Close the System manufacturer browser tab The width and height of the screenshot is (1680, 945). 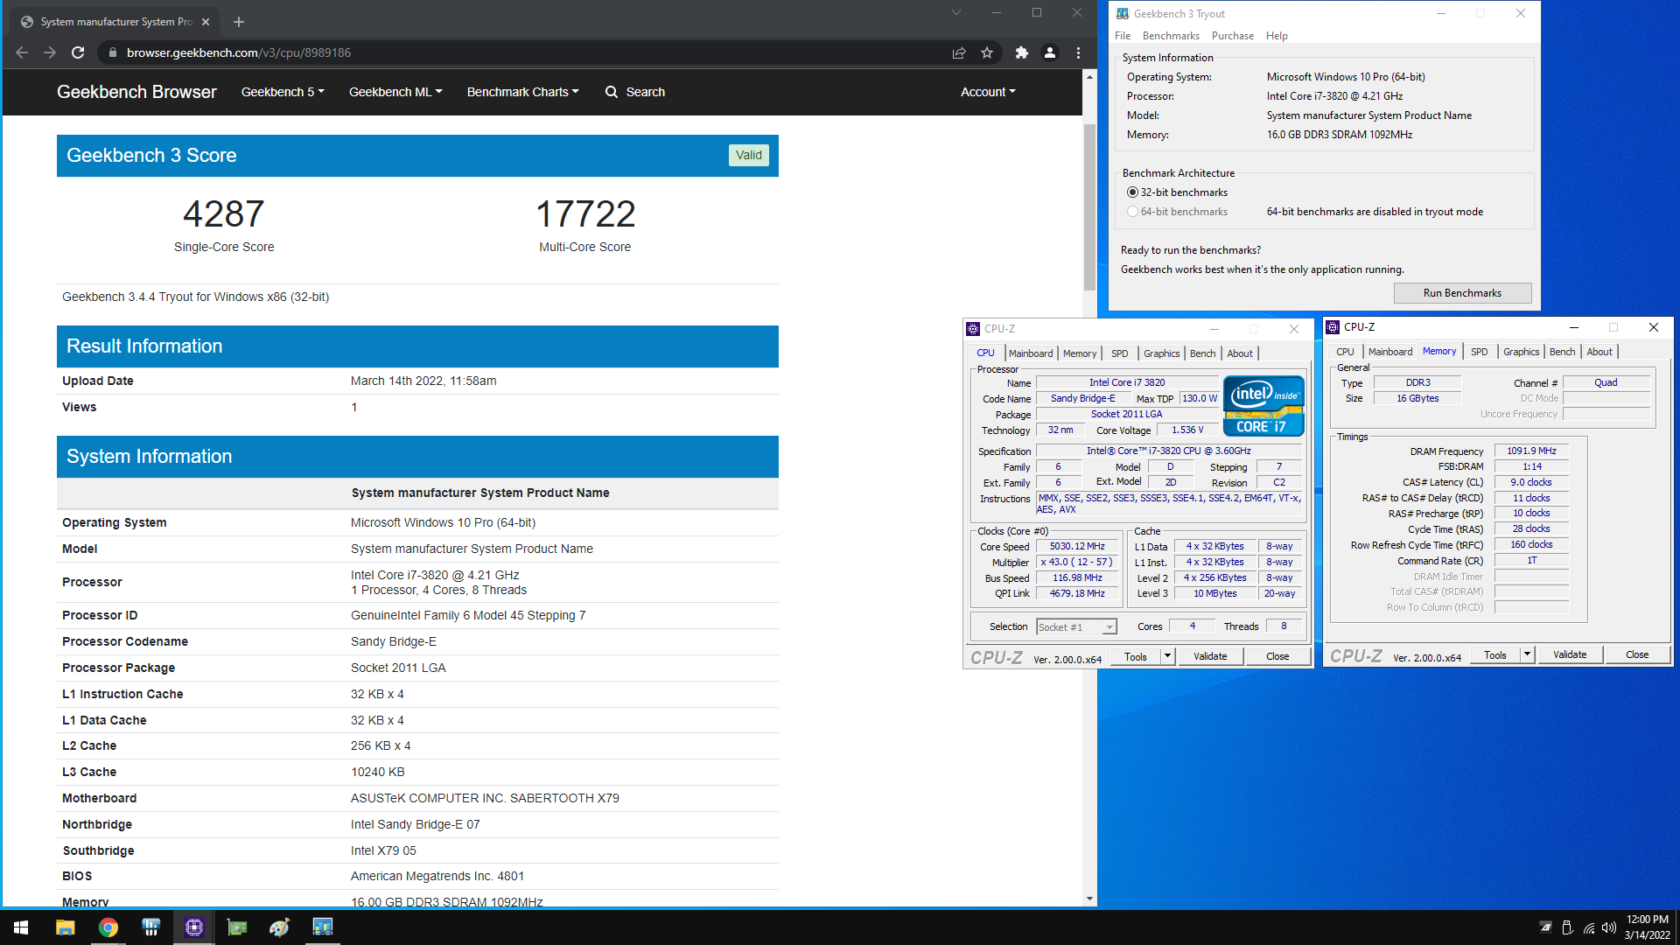tap(206, 22)
